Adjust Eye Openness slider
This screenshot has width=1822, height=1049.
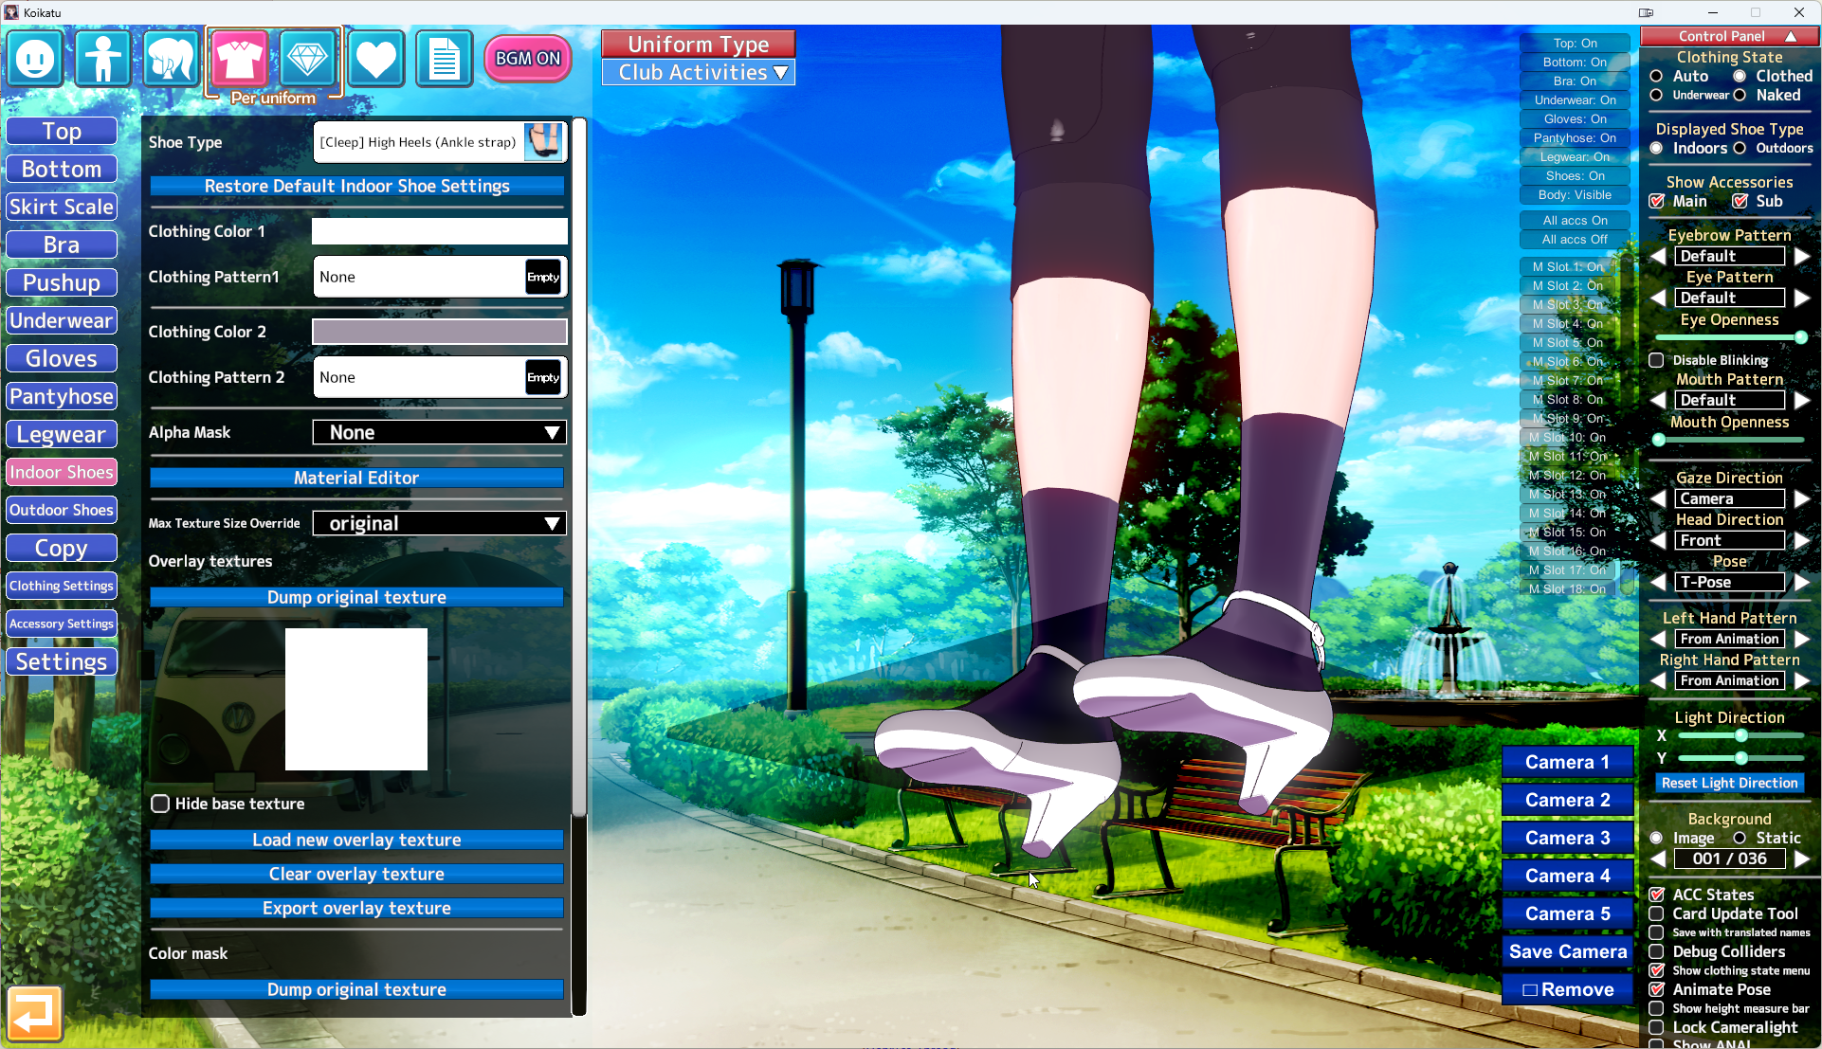(x=1729, y=337)
